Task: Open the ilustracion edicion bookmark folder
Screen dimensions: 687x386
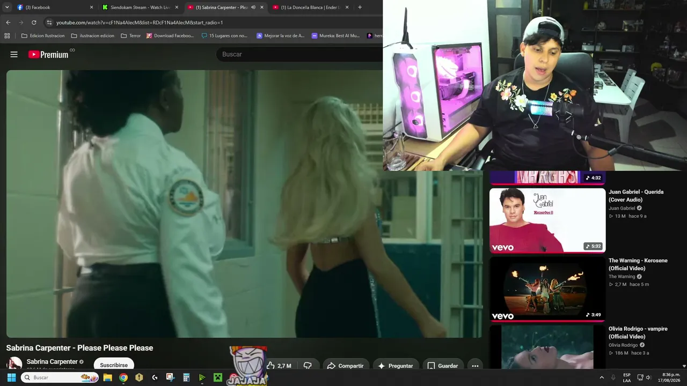Action: tap(92, 36)
